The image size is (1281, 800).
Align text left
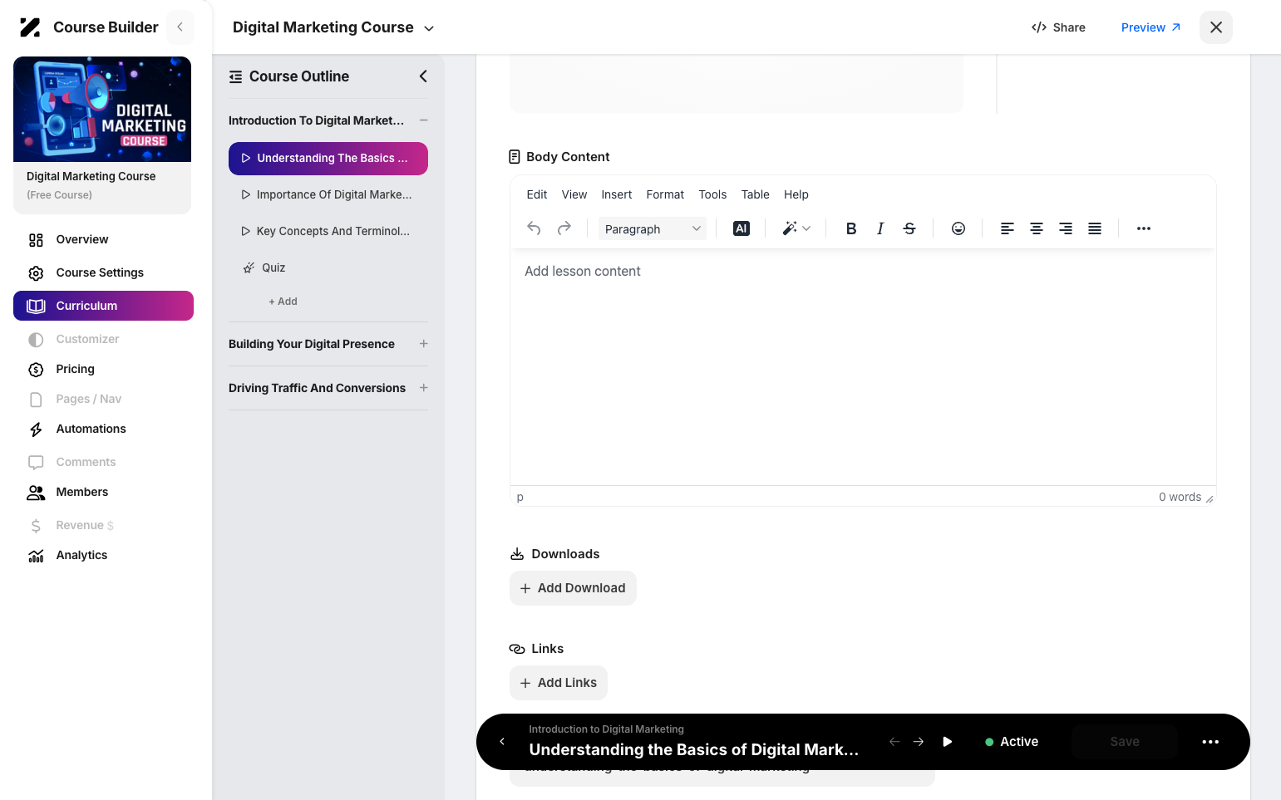[x=1008, y=228]
